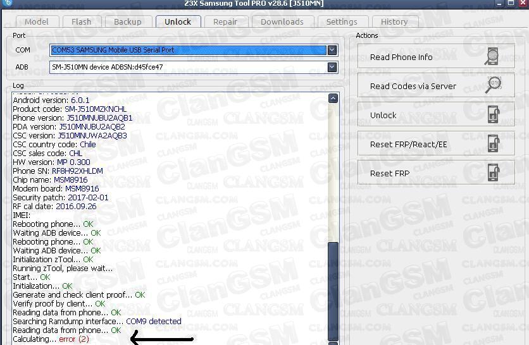529x345 pixels.
Task: Click the phone lock icon beside Reset FRP/React/EE
Action: click(x=494, y=143)
